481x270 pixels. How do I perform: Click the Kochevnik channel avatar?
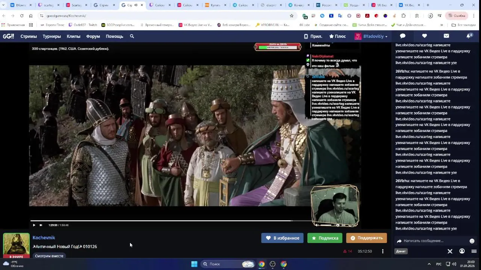point(16,246)
